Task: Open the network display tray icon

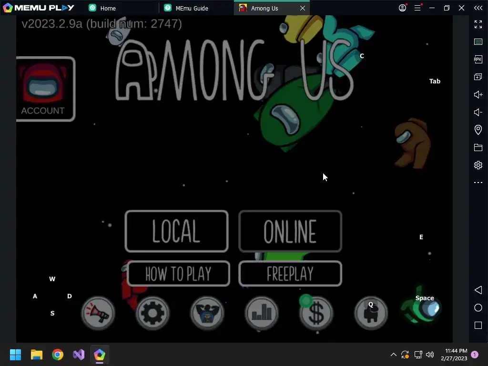Action: point(418,355)
